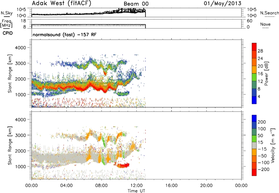This screenshot has height=193, width=279.
Task: Click the 'Beam 00' label
Action: 136,4
